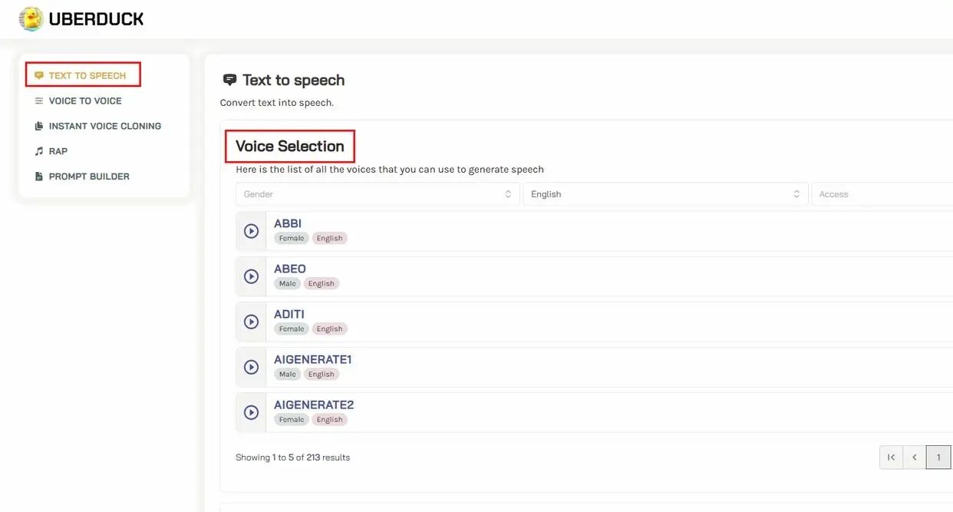Click Male tag under AIGENERATE1
Viewport: 953px width, 512px height.
[x=288, y=374]
